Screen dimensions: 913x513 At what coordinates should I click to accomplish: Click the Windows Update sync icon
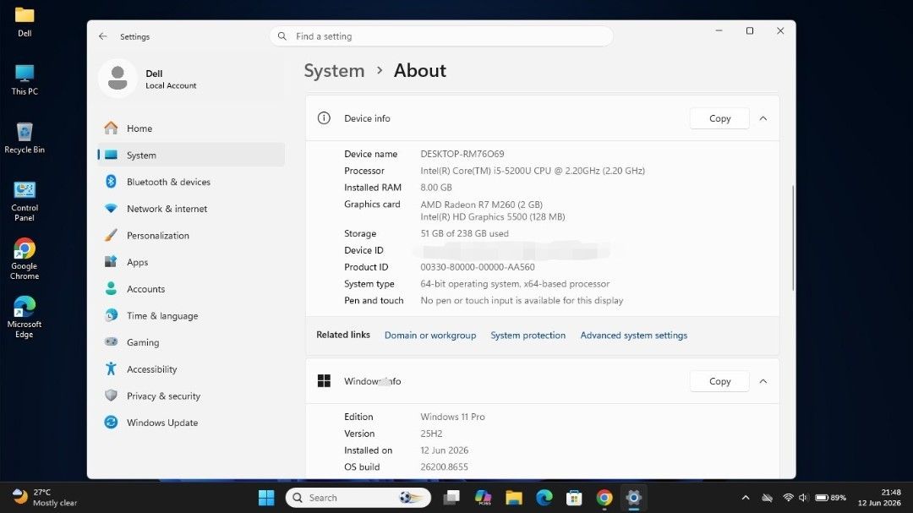111,423
